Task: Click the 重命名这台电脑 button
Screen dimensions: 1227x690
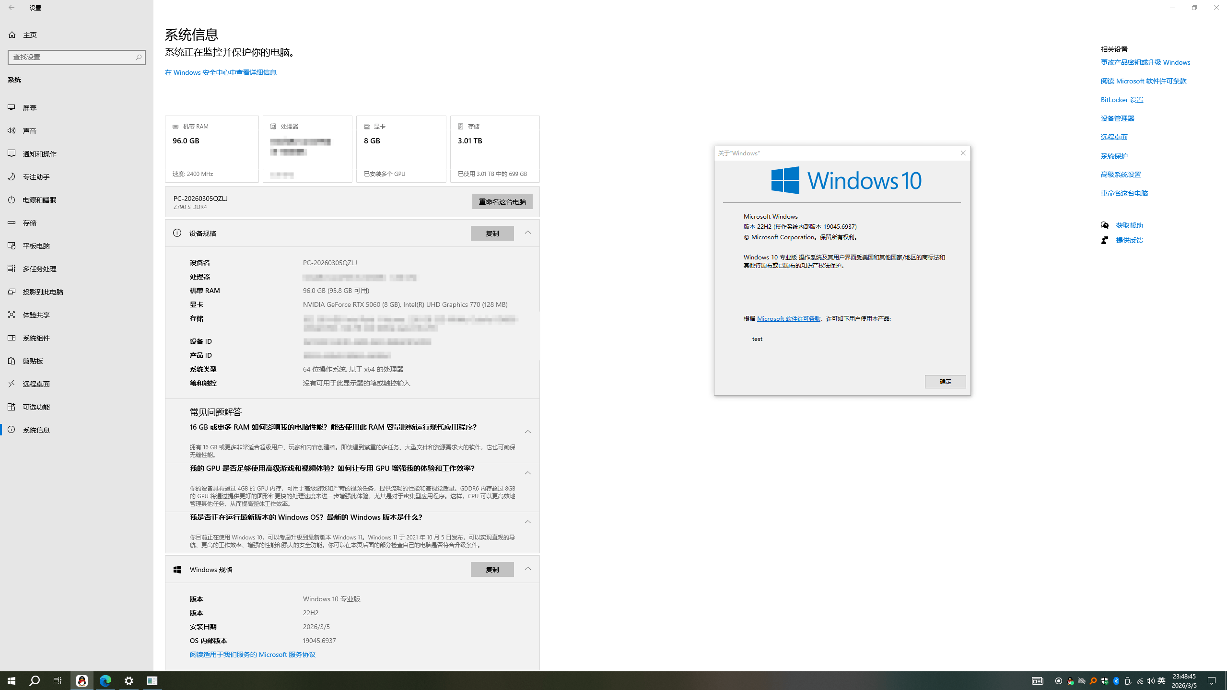Action: coord(502,201)
